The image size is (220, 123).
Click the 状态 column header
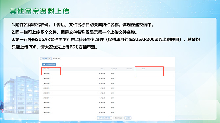(102, 69)
